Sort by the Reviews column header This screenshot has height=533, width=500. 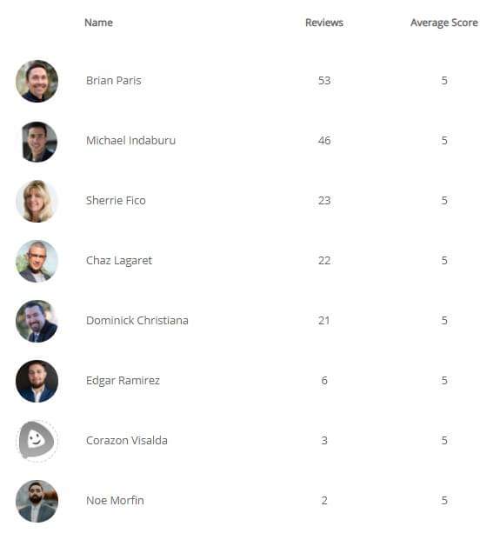[x=324, y=23]
